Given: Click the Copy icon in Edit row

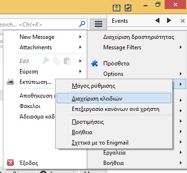Looking at the screenshot, I should (x=57, y=61).
